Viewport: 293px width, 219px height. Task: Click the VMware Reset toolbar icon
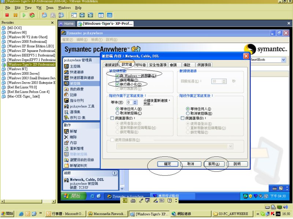click(32, 15)
